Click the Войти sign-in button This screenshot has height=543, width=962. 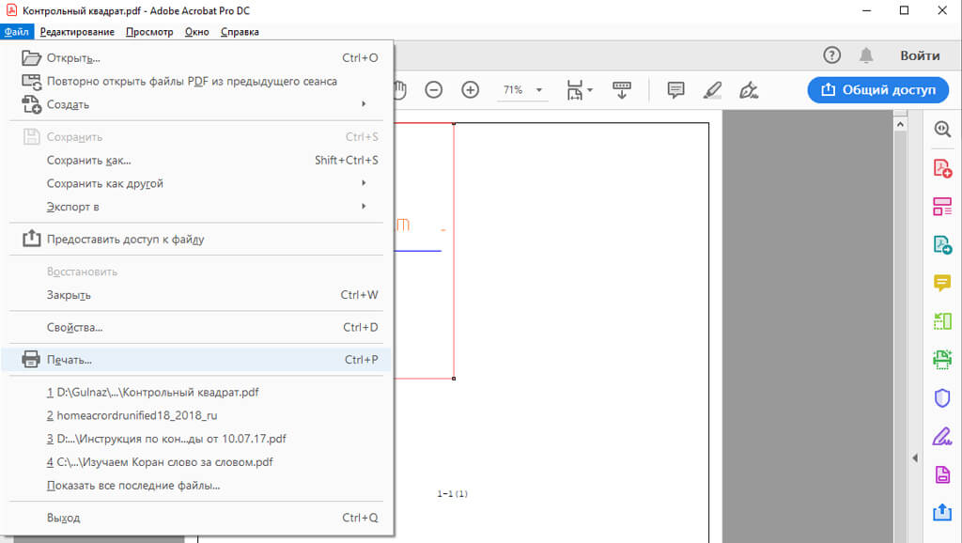(x=920, y=55)
